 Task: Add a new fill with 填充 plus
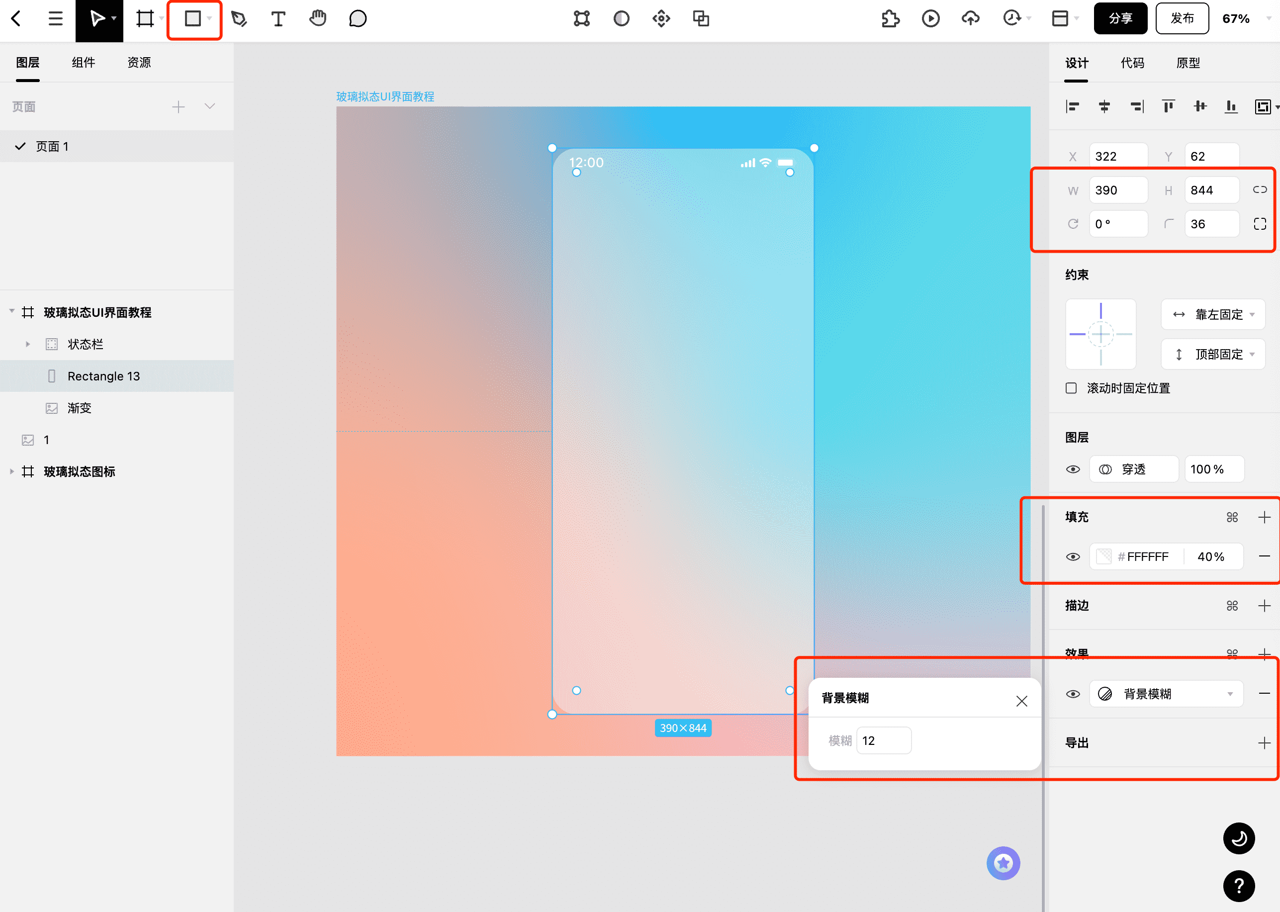pyautogui.click(x=1264, y=517)
